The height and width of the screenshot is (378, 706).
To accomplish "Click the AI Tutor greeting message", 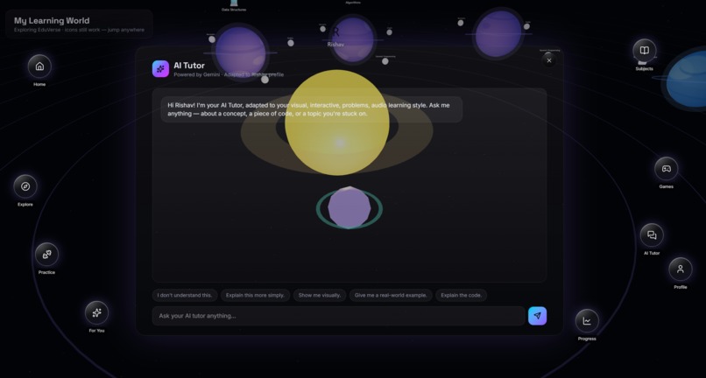I will tap(312, 109).
